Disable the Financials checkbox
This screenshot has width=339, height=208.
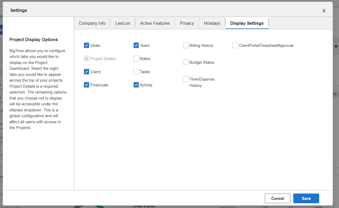pyautogui.click(x=86, y=85)
